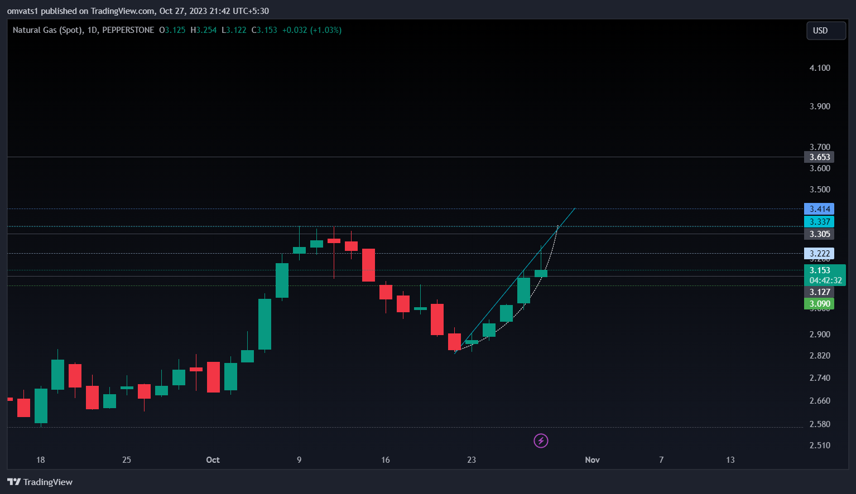Click the Natural Gas (Spot) symbol title
856x494 pixels.
tap(47, 30)
